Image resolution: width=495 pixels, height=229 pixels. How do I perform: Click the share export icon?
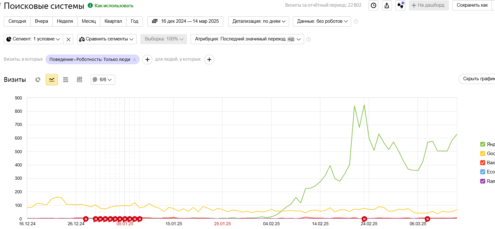tap(387, 5)
